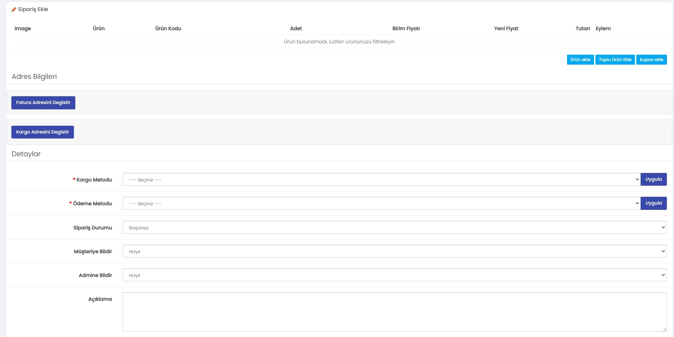Open Fatura Adresini Degistir

click(x=43, y=103)
